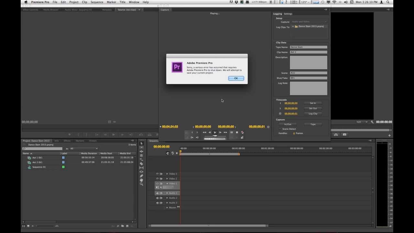Toggle Video 3 track output eye

[x=157, y=174]
